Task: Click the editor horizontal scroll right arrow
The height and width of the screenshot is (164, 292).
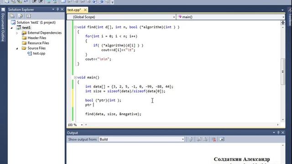Action: [x=278, y=125]
